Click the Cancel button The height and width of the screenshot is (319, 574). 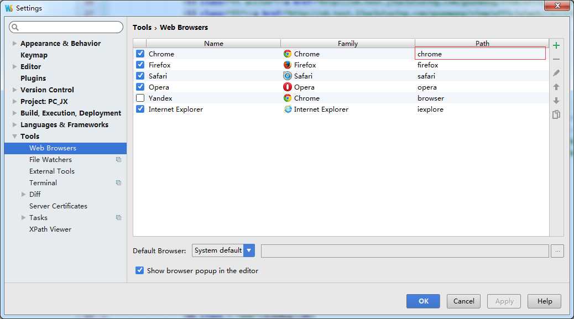pyautogui.click(x=463, y=301)
